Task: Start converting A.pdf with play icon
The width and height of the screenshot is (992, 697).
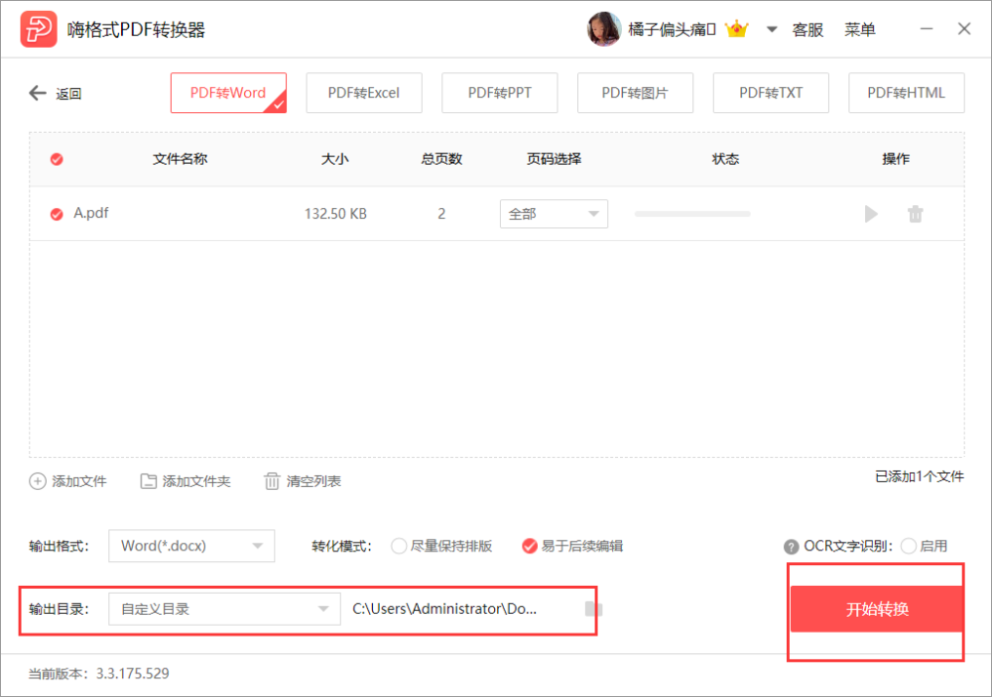Action: [871, 214]
